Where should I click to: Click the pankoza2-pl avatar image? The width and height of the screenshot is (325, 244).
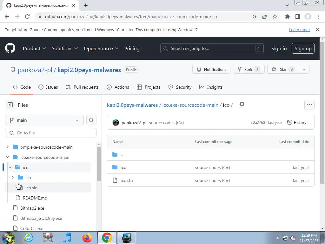pyautogui.click(x=116, y=123)
